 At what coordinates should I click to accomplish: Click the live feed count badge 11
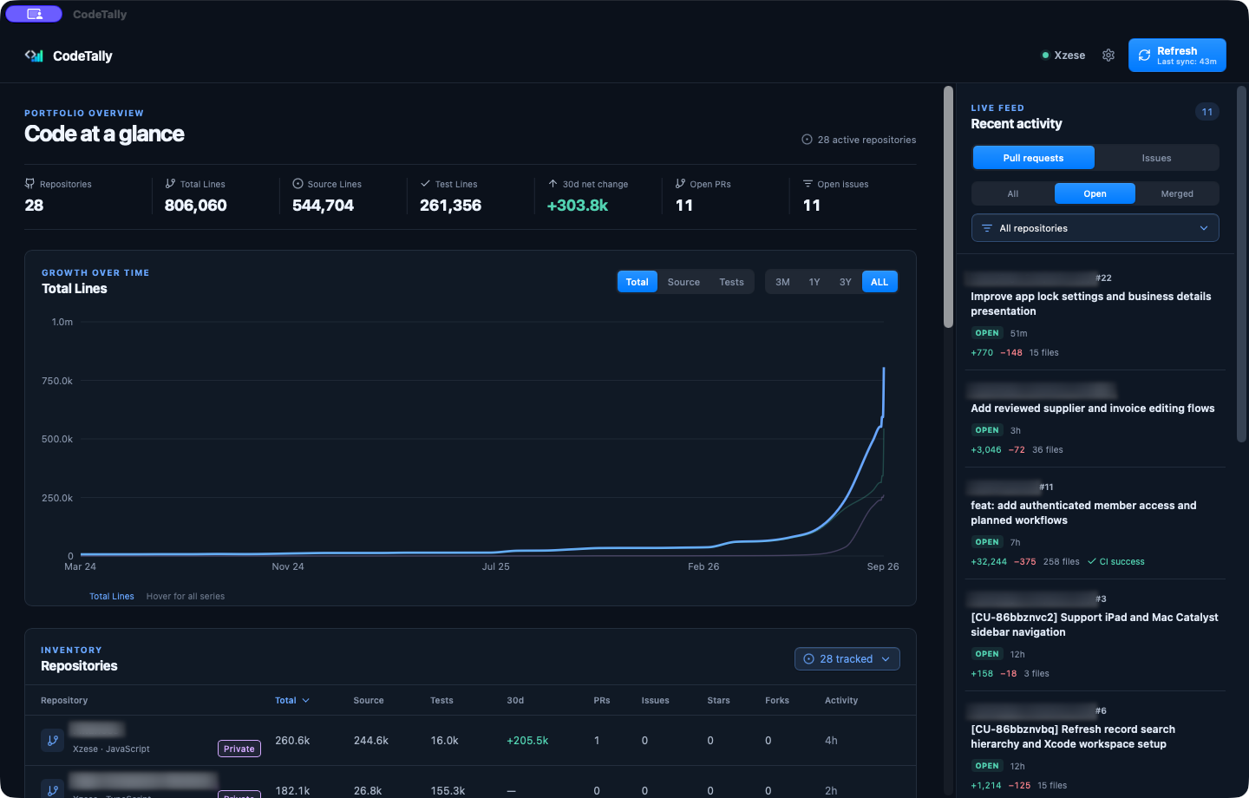click(x=1206, y=112)
